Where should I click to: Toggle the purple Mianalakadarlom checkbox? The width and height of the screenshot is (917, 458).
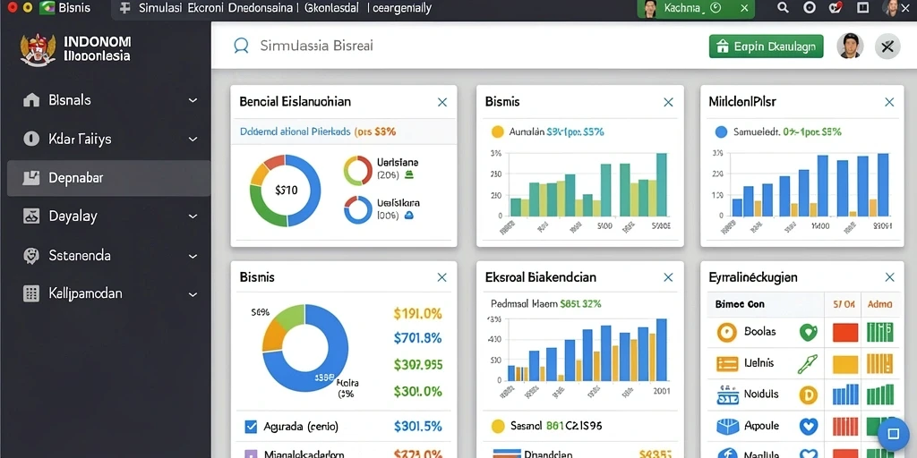coord(251,454)
